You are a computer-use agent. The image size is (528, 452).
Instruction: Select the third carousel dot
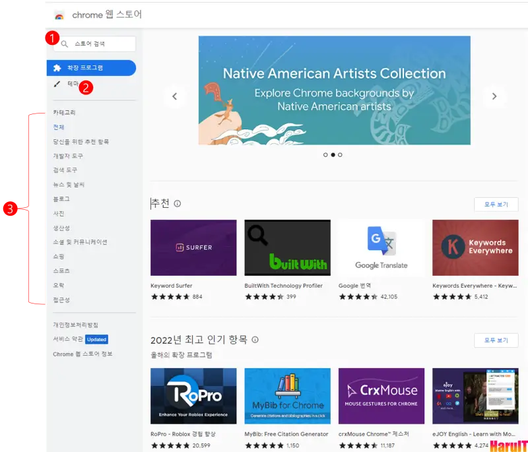pyautogui.click(x=340, y=155)
